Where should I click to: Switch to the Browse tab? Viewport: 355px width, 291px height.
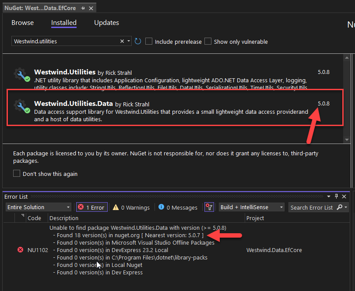(x=23, y=23)
